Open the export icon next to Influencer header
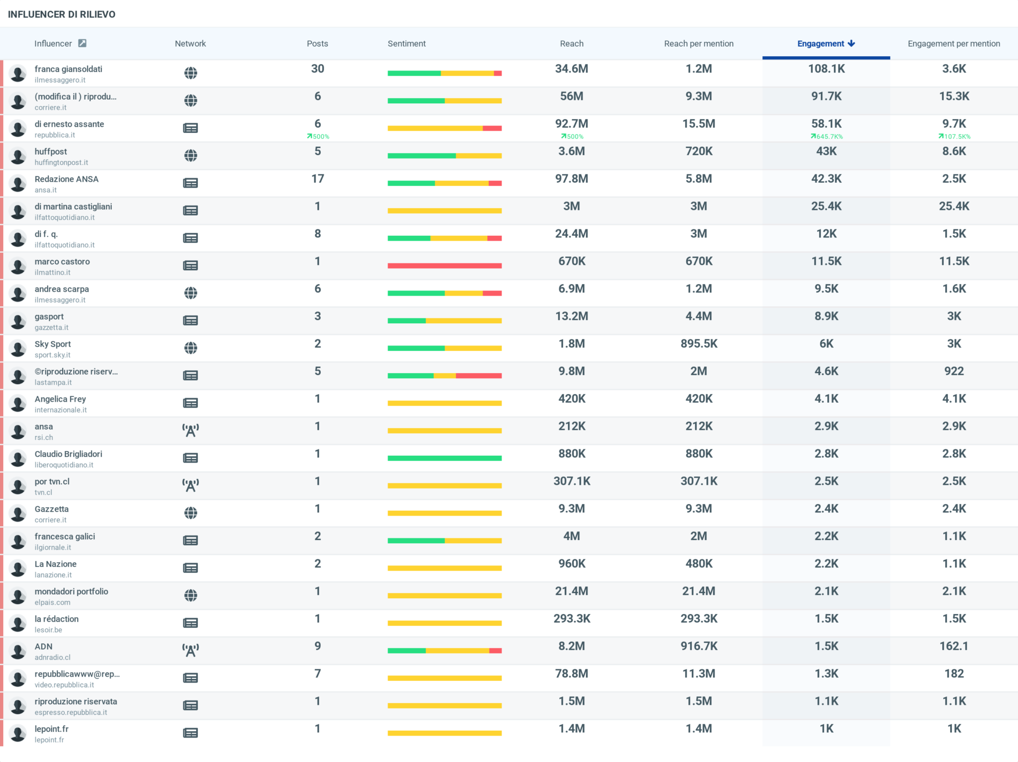Image resolution: width=1018 pixels, height=762 pixels. (x=82, y=43)
